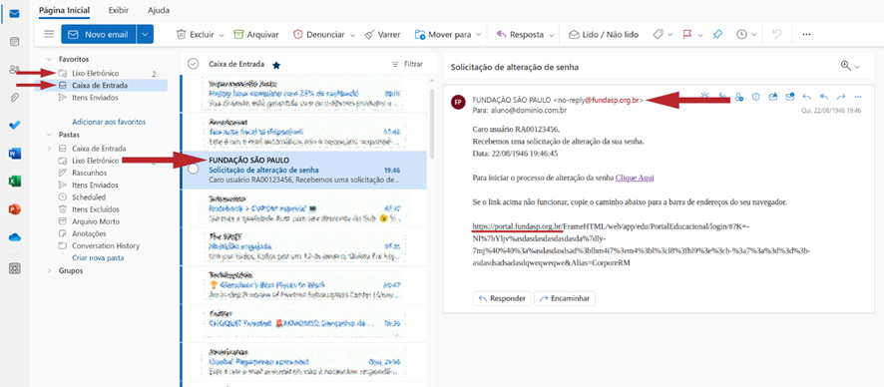
Task: Open more actions dots in the message header
Action: tap(858, 97)
